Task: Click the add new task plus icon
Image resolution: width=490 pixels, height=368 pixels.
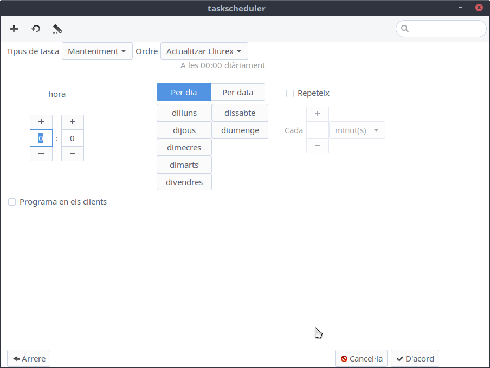Action: (x=14, y=29)
